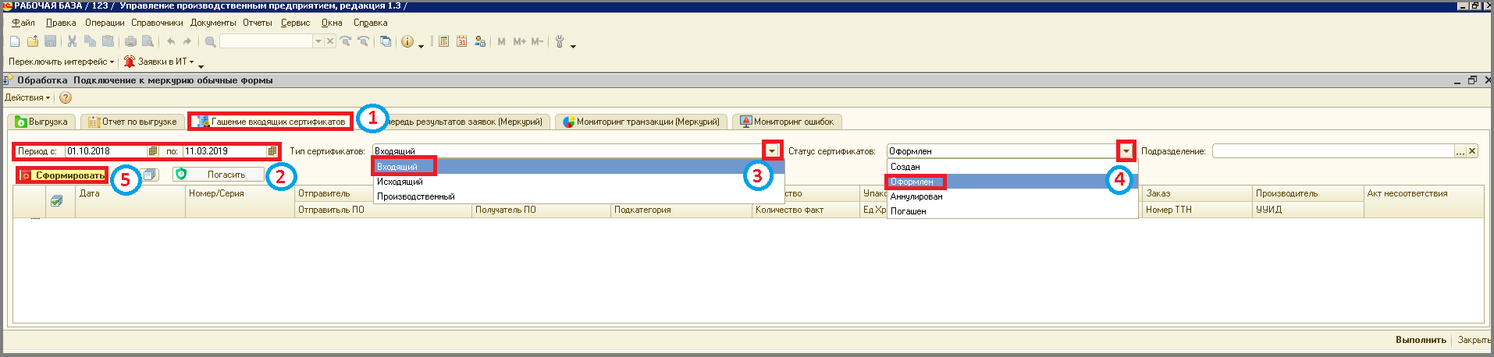Click the copy icon beside Сформировать
Image resolution: width=1494 pixels, height=357 pixels.
pyautogui.click(x=150, y=175)
